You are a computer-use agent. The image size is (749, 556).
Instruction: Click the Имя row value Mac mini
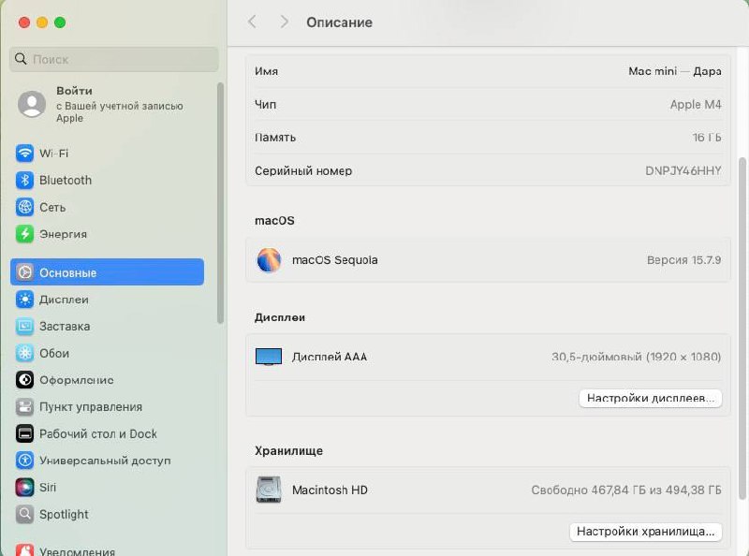point(674,71)
